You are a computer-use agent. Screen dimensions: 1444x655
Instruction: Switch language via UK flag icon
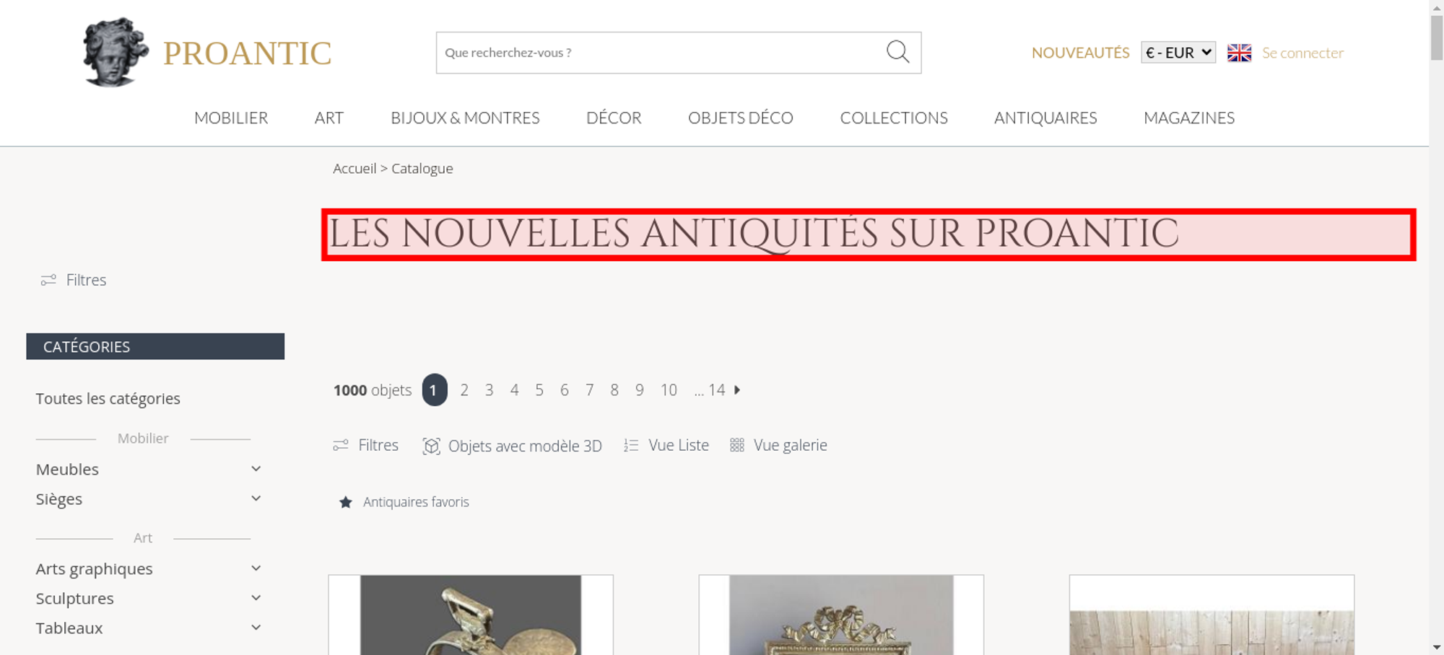tap(1239, 53)
